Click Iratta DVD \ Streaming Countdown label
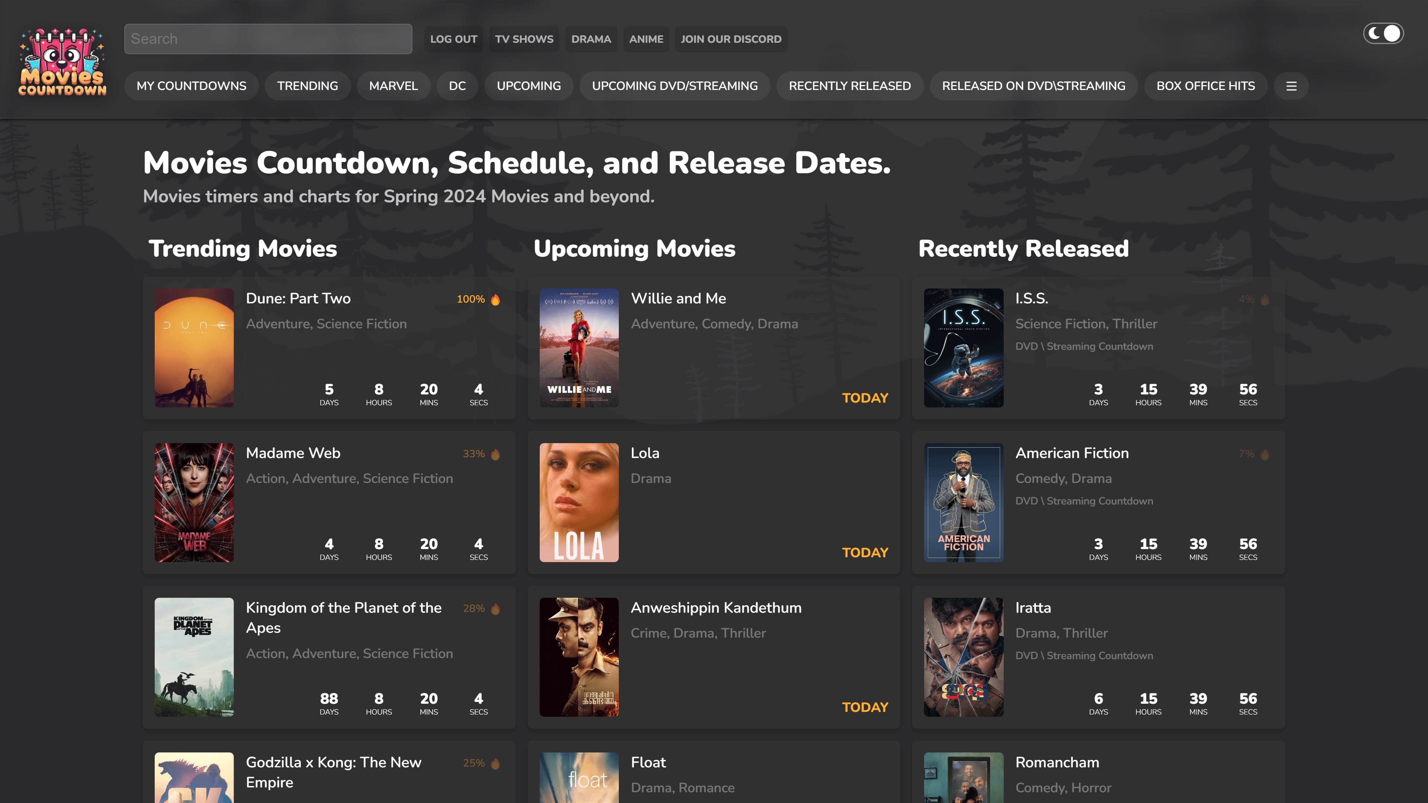The height and width of the screenshot is (803, 1428). coord(1084,655)
